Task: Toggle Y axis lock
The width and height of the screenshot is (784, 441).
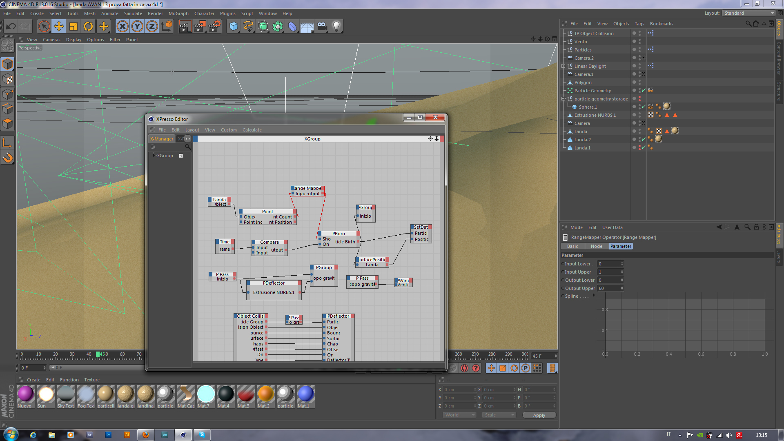Action: (x=137, y=27)
